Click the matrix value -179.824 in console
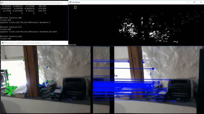204x114 pixels. (x=42, y=9)
